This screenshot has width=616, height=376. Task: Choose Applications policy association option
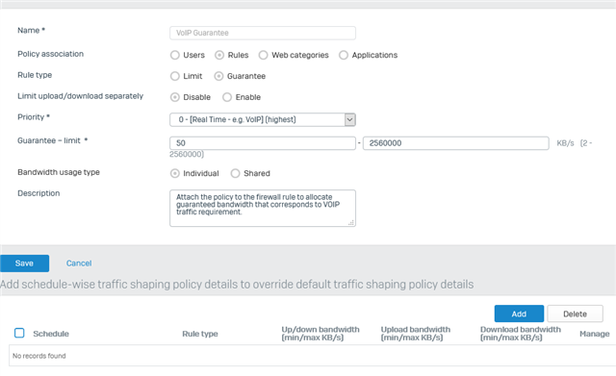[344, 55]
